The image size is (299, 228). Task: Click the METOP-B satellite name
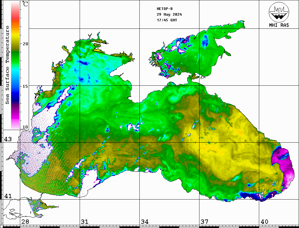[x=164, y=9]
